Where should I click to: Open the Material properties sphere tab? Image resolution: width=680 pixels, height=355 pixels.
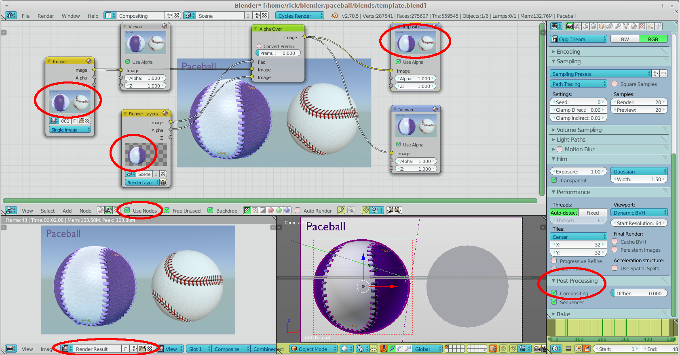(634, 26)
